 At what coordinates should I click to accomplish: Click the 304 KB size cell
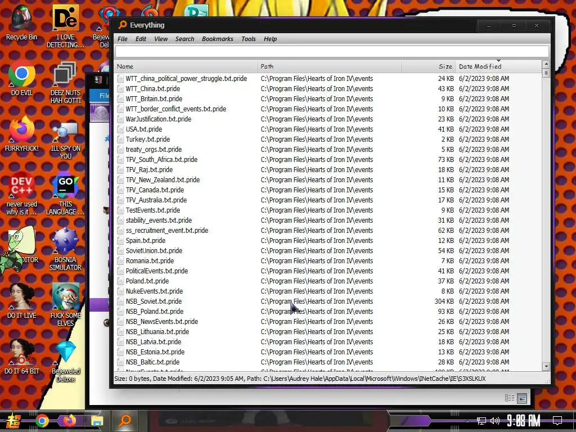444,301
